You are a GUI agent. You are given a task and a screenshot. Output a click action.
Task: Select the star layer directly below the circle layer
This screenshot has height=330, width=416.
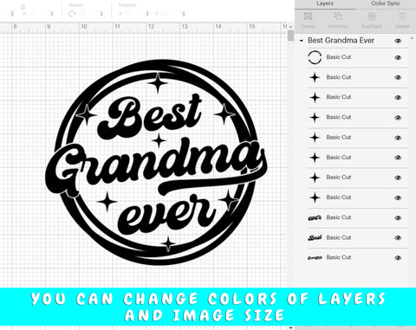[x=315, y=77]
